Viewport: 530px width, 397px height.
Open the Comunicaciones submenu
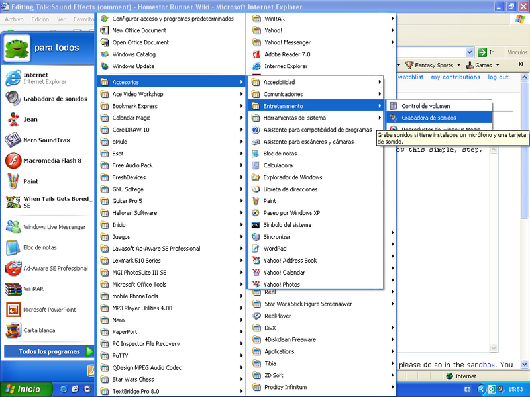[x=316, y=94]
